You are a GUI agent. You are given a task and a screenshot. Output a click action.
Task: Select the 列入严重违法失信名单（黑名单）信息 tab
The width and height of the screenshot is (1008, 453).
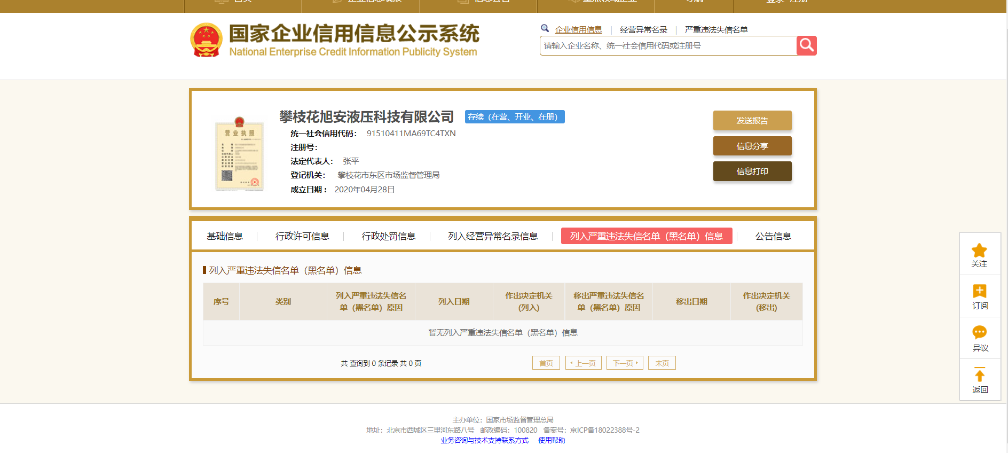click(647, 236)
